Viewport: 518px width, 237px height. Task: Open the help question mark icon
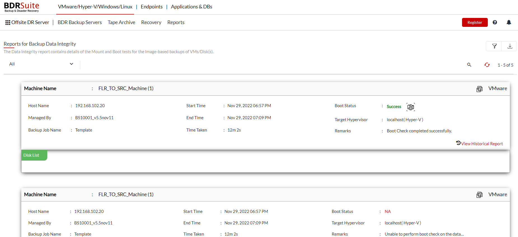pyautogui.click(x=495, y=22)
